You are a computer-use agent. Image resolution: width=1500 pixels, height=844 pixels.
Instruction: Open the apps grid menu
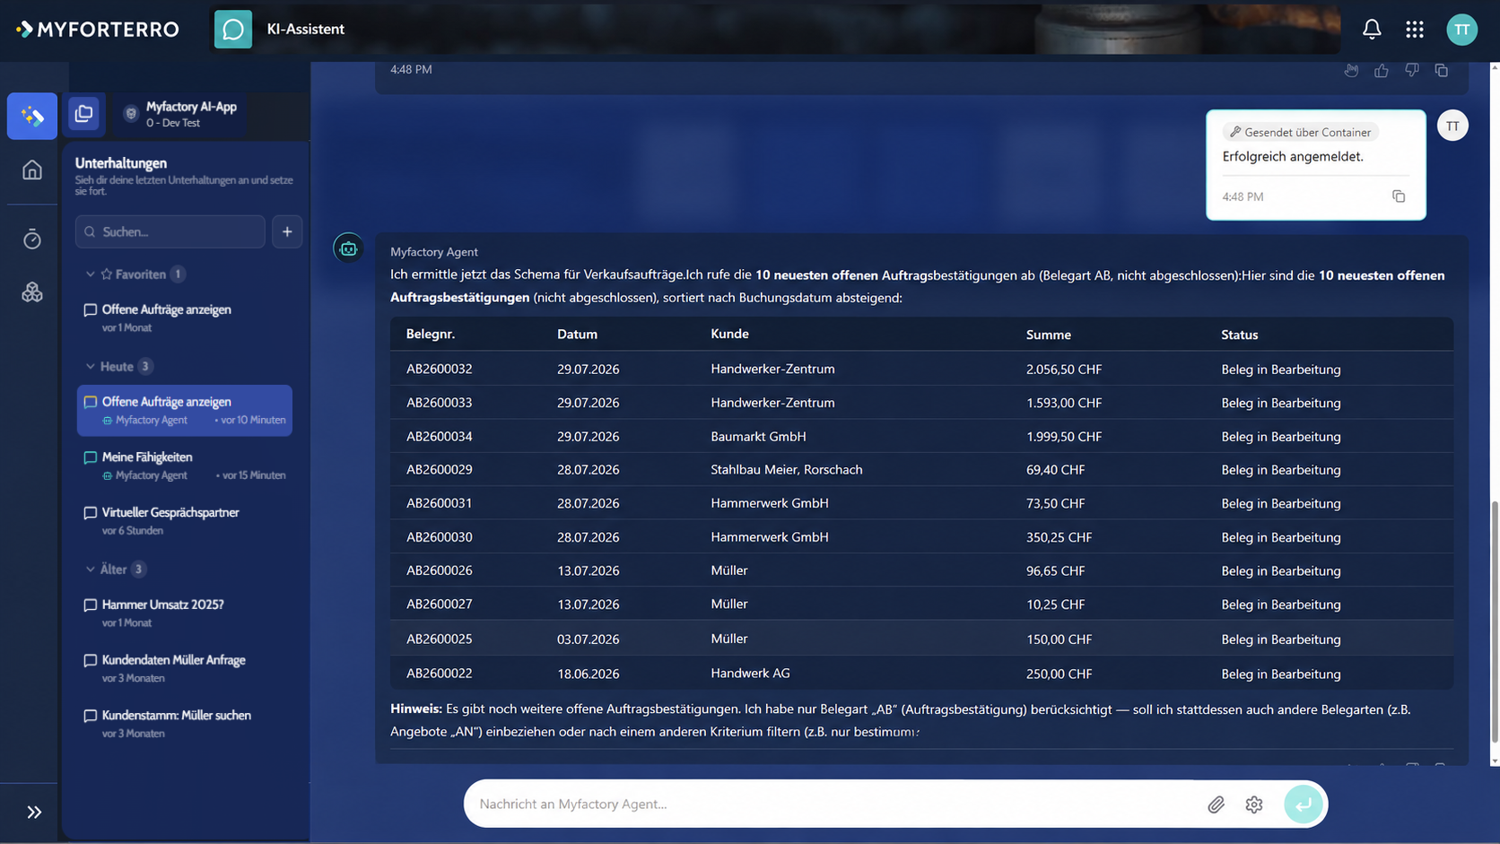tap(1415, 30)
